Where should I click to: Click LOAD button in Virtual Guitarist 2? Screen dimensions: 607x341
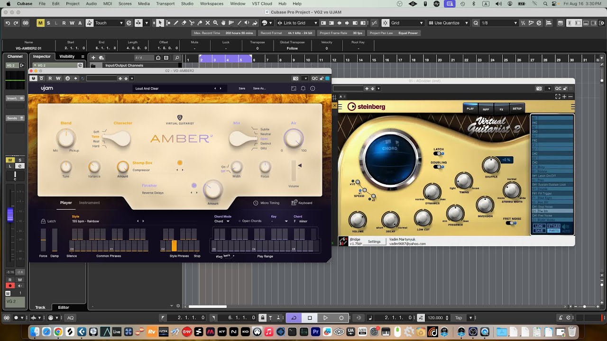539,226
